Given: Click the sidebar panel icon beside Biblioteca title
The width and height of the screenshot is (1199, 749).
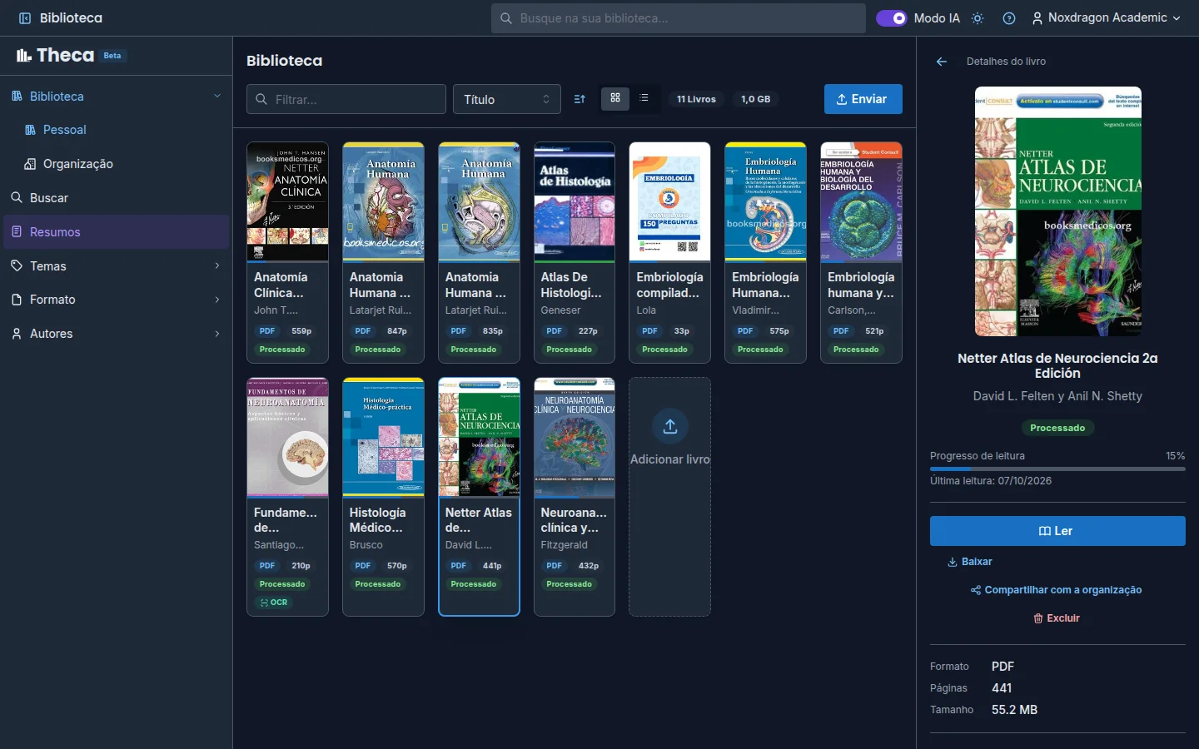Looking at the screenshot, I should pos(25,18).
